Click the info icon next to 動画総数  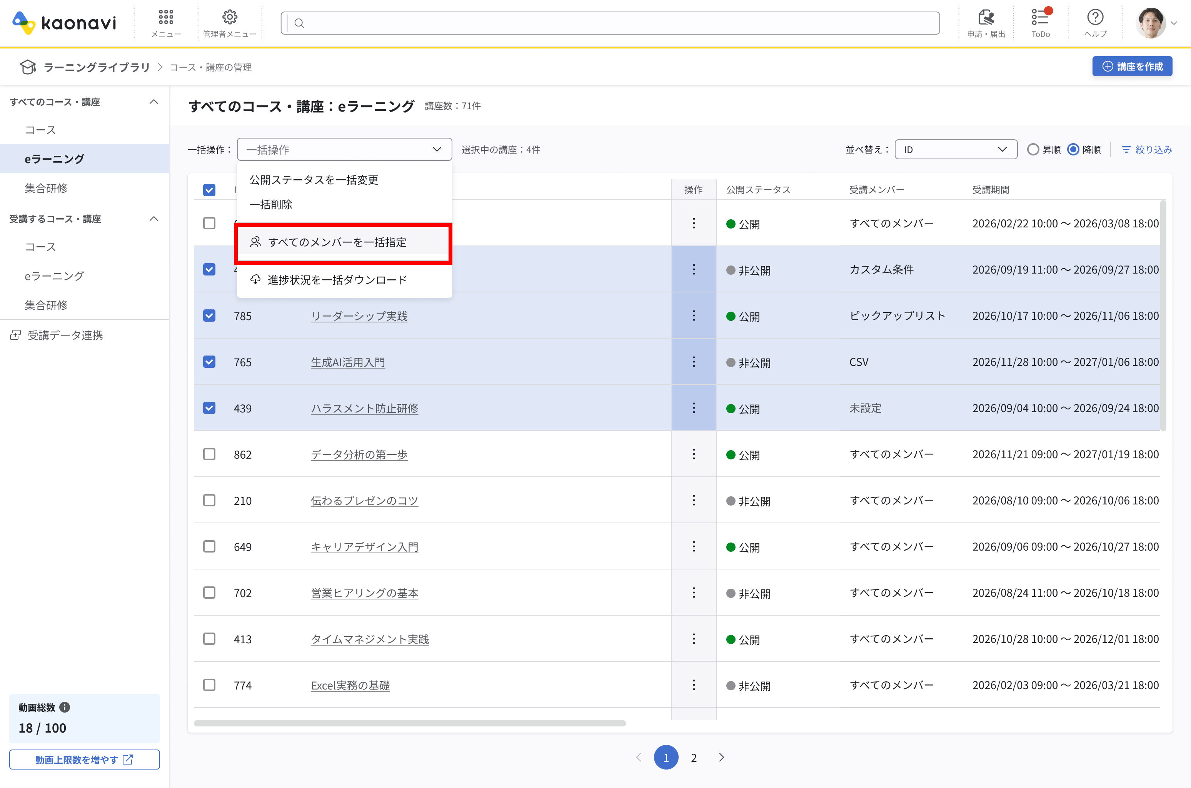64,707
